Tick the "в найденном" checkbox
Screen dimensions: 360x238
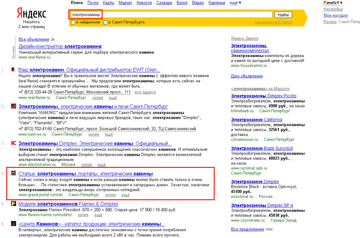pos(72,22)
